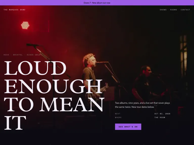The image size is (194, 145).
Task: Click the Doors 7 announcement banner text
Action: coord(97,3)
